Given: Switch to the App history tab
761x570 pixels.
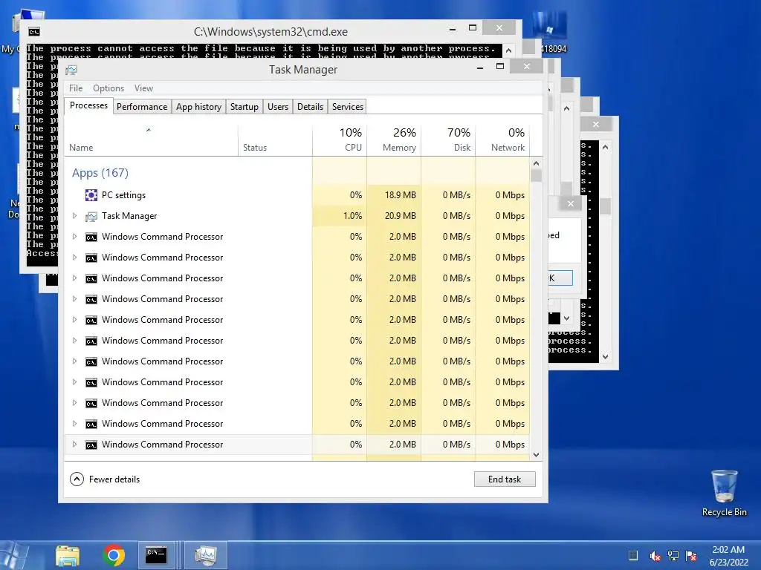Looking at the screenshot, I should [x=198, y=107].
